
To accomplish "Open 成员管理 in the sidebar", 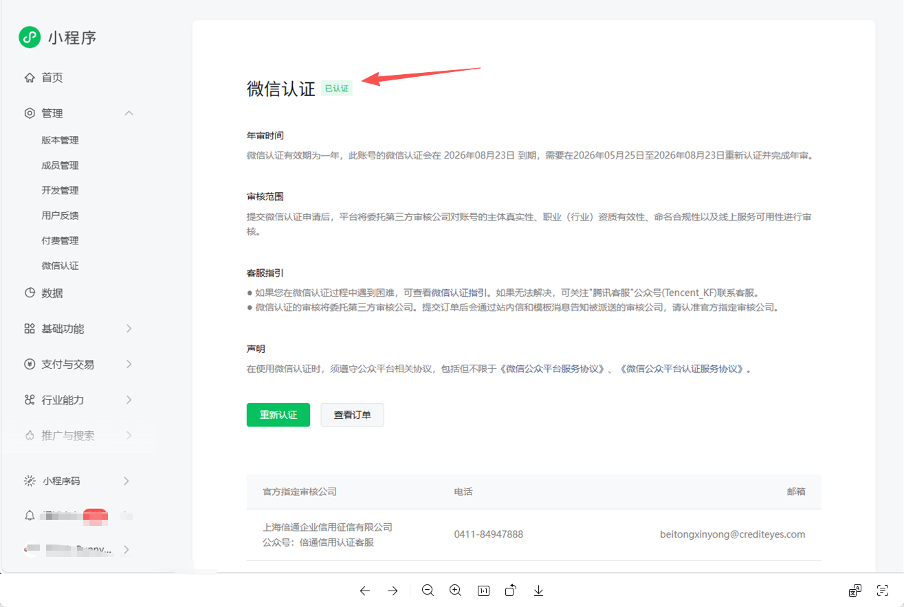I will coord(60,165).
